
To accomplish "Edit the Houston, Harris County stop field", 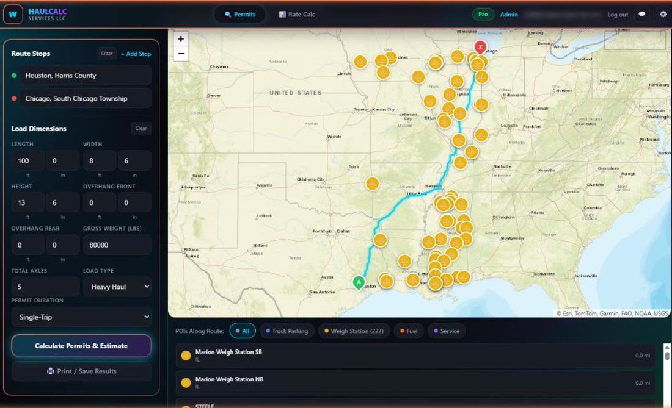I will [x=86, y=76].
